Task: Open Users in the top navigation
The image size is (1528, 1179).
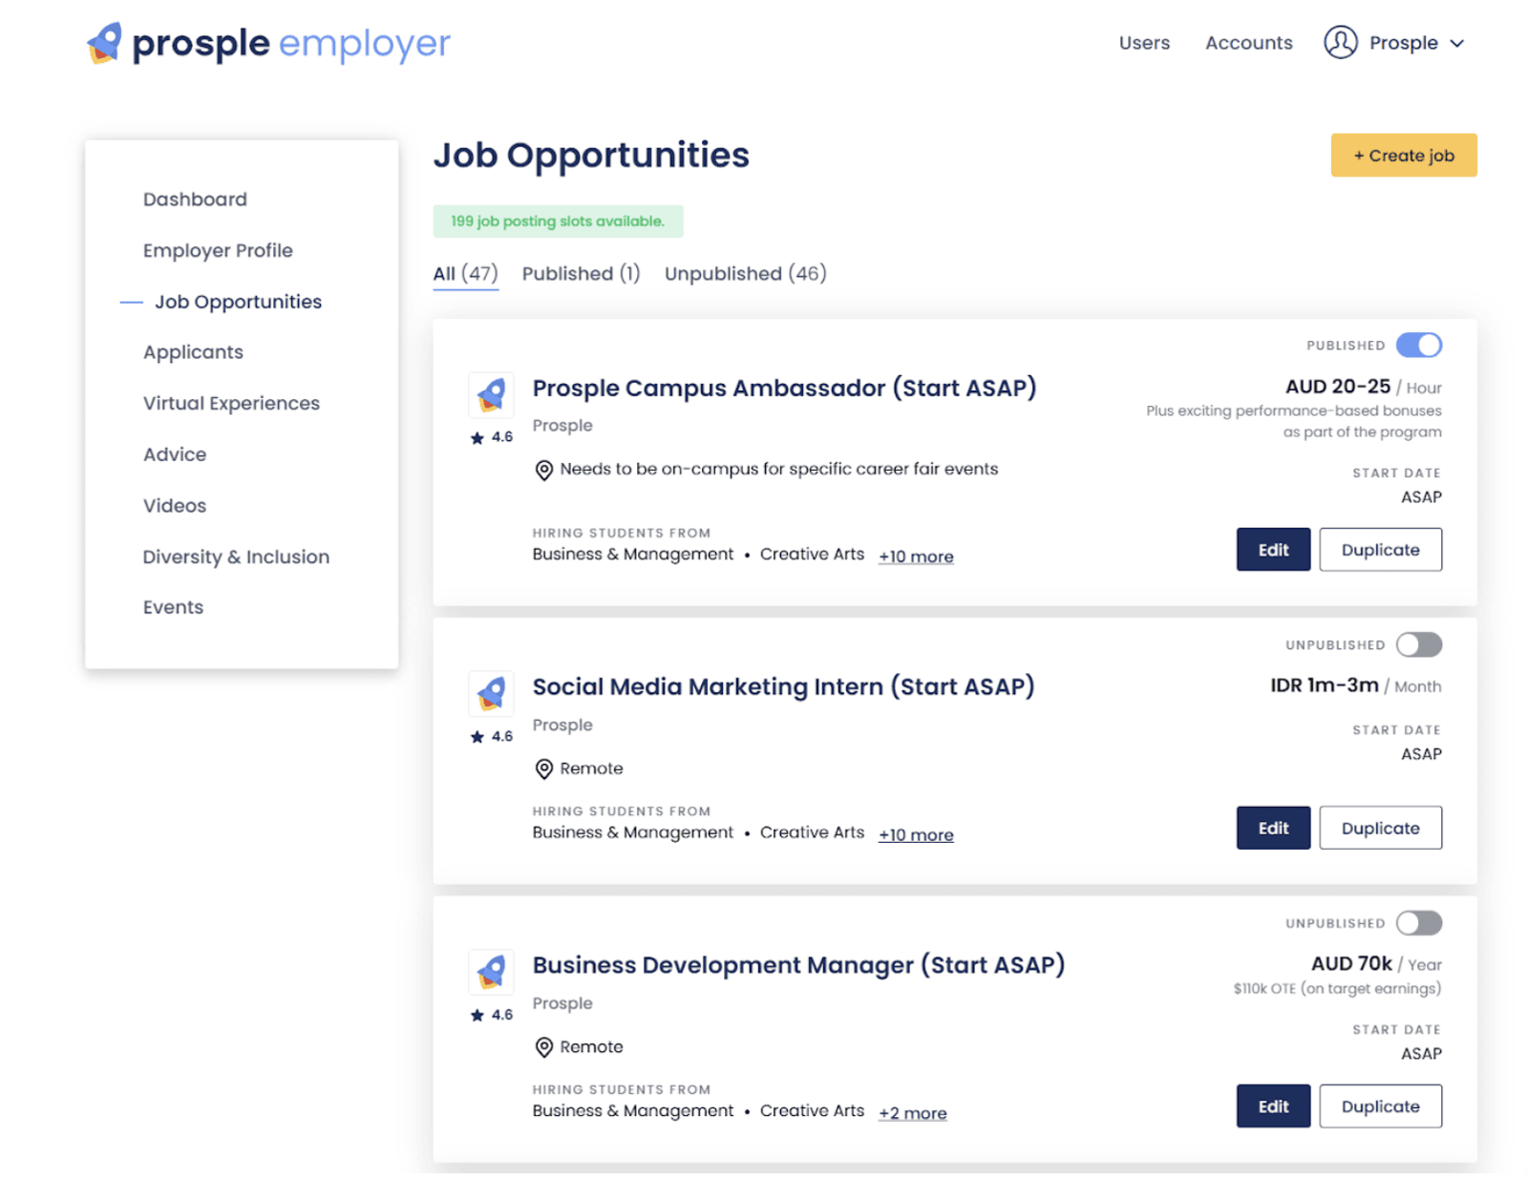Action: (x=1144, y=43)
